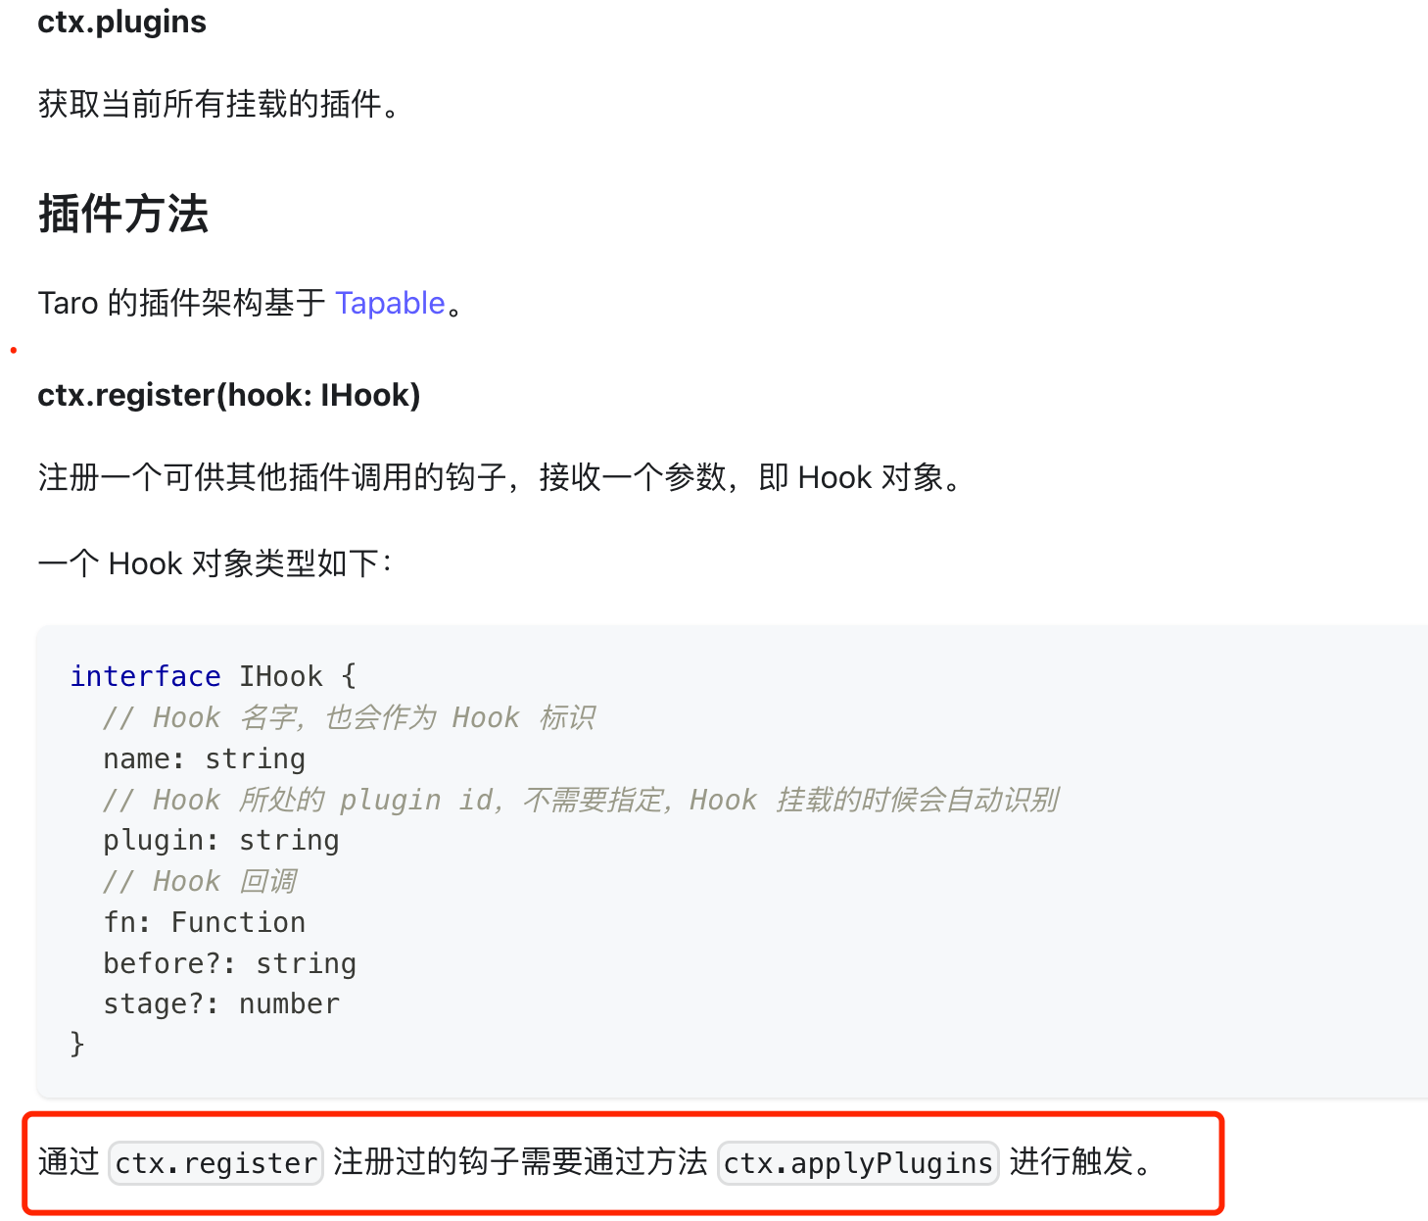Click the comment about plugin id
The width and height of the screenshot is (1428, 1221).
[582, 800]
